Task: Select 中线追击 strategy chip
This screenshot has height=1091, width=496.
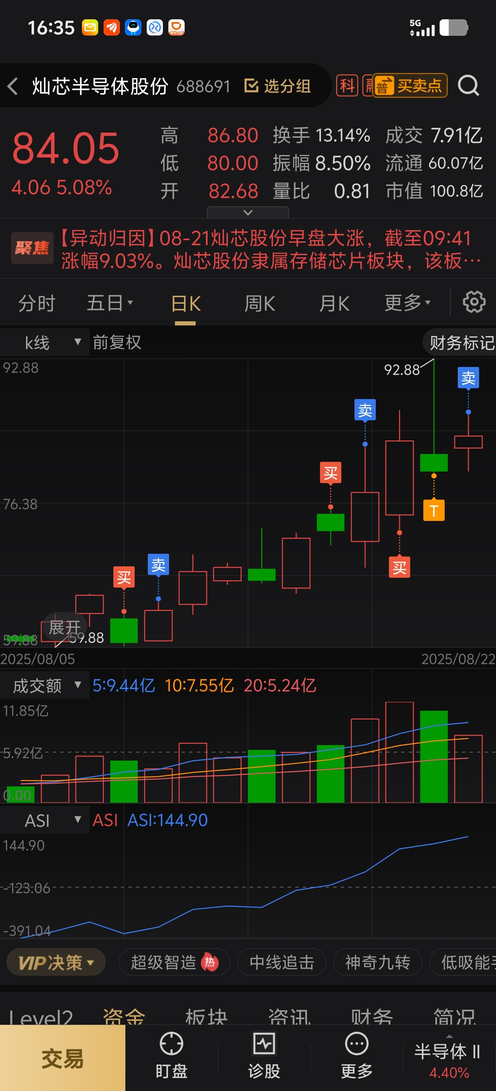Action: (x=282, y=962)
